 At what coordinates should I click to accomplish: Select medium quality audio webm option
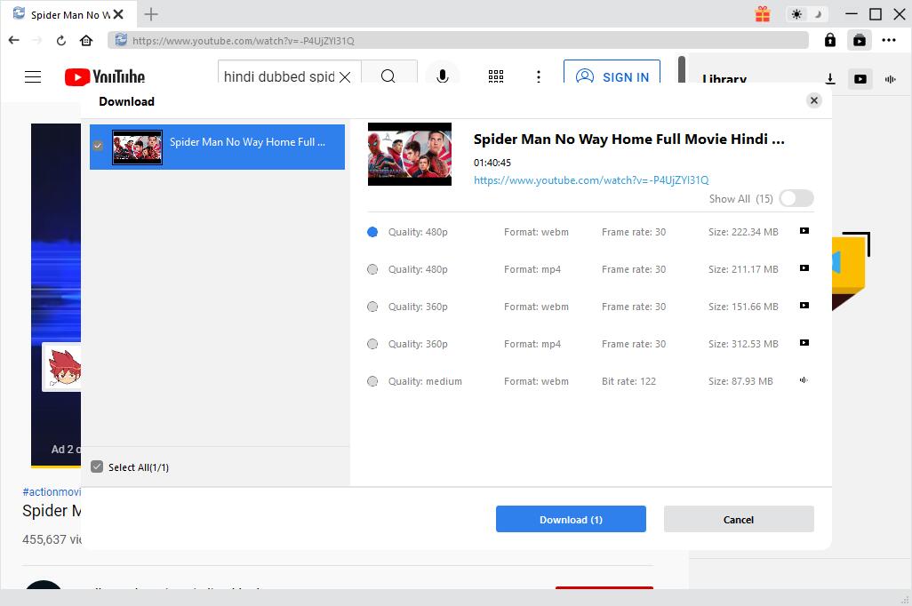click(372, 381)
